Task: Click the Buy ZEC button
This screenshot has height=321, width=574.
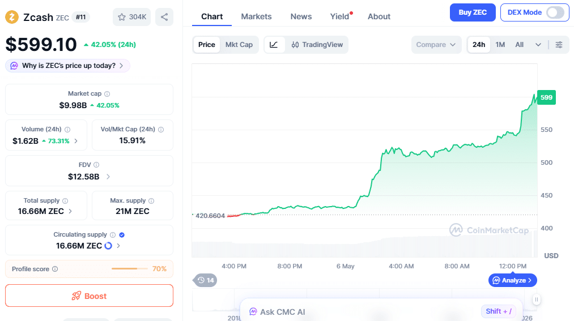Action: (473, 12)
